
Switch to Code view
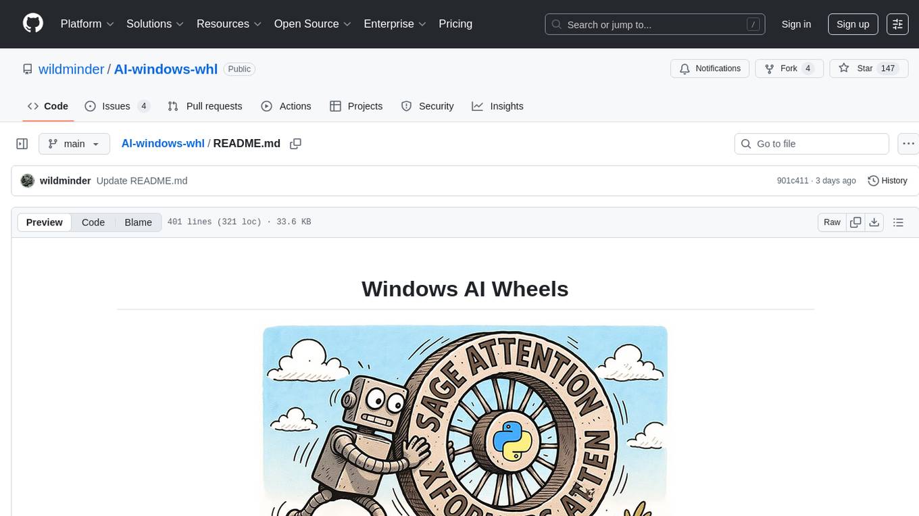click(93, 222)
